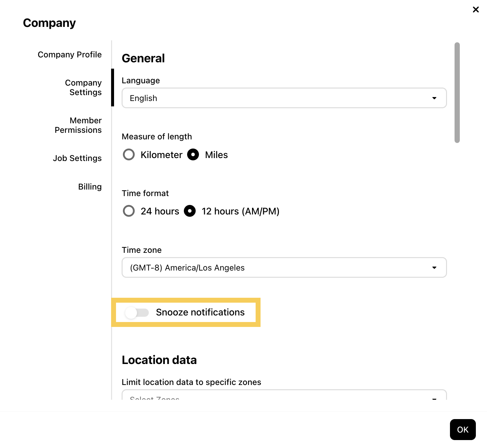487x444 pixels.
Task: Choose the 24 hours time format
Action: (x=129, y=211)
